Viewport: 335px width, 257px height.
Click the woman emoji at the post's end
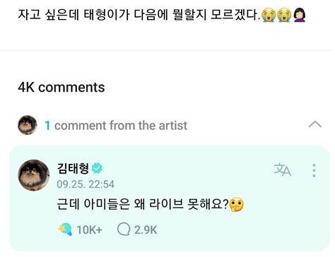[x=300, y=15]
